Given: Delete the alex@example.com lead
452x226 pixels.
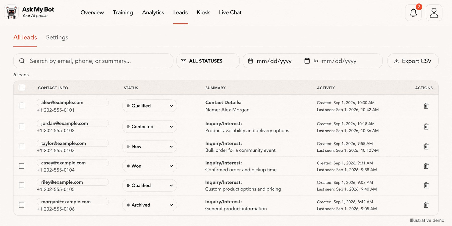Looking at the screenshot, I should click(x=426, y=106).
